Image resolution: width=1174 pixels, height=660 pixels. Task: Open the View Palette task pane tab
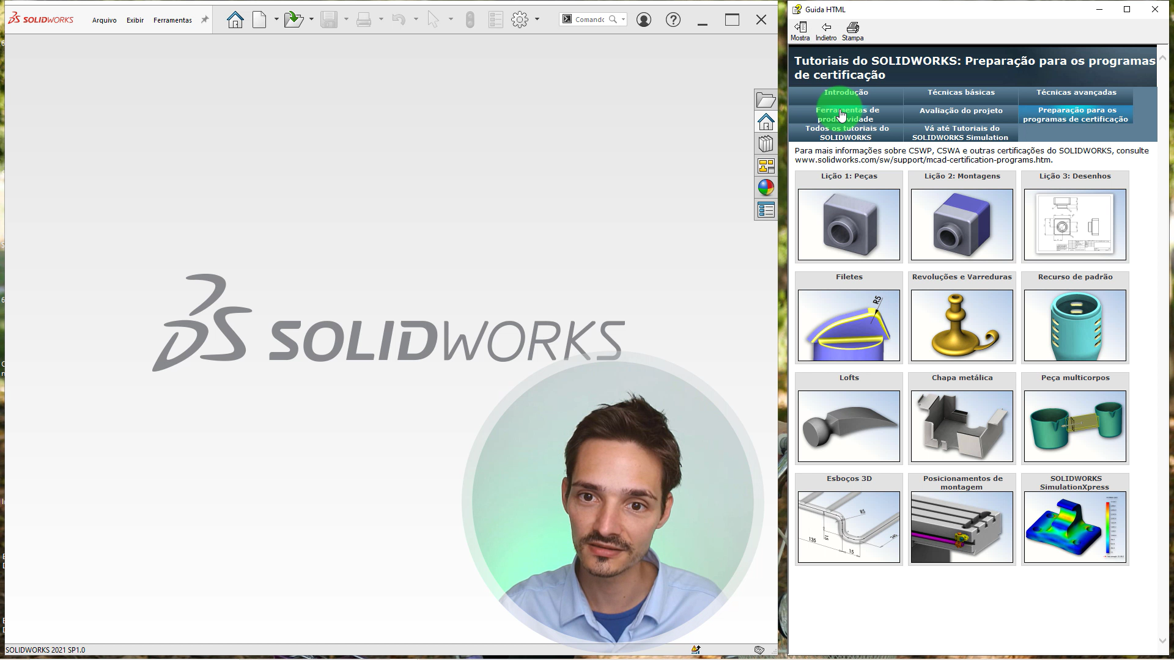766,166
